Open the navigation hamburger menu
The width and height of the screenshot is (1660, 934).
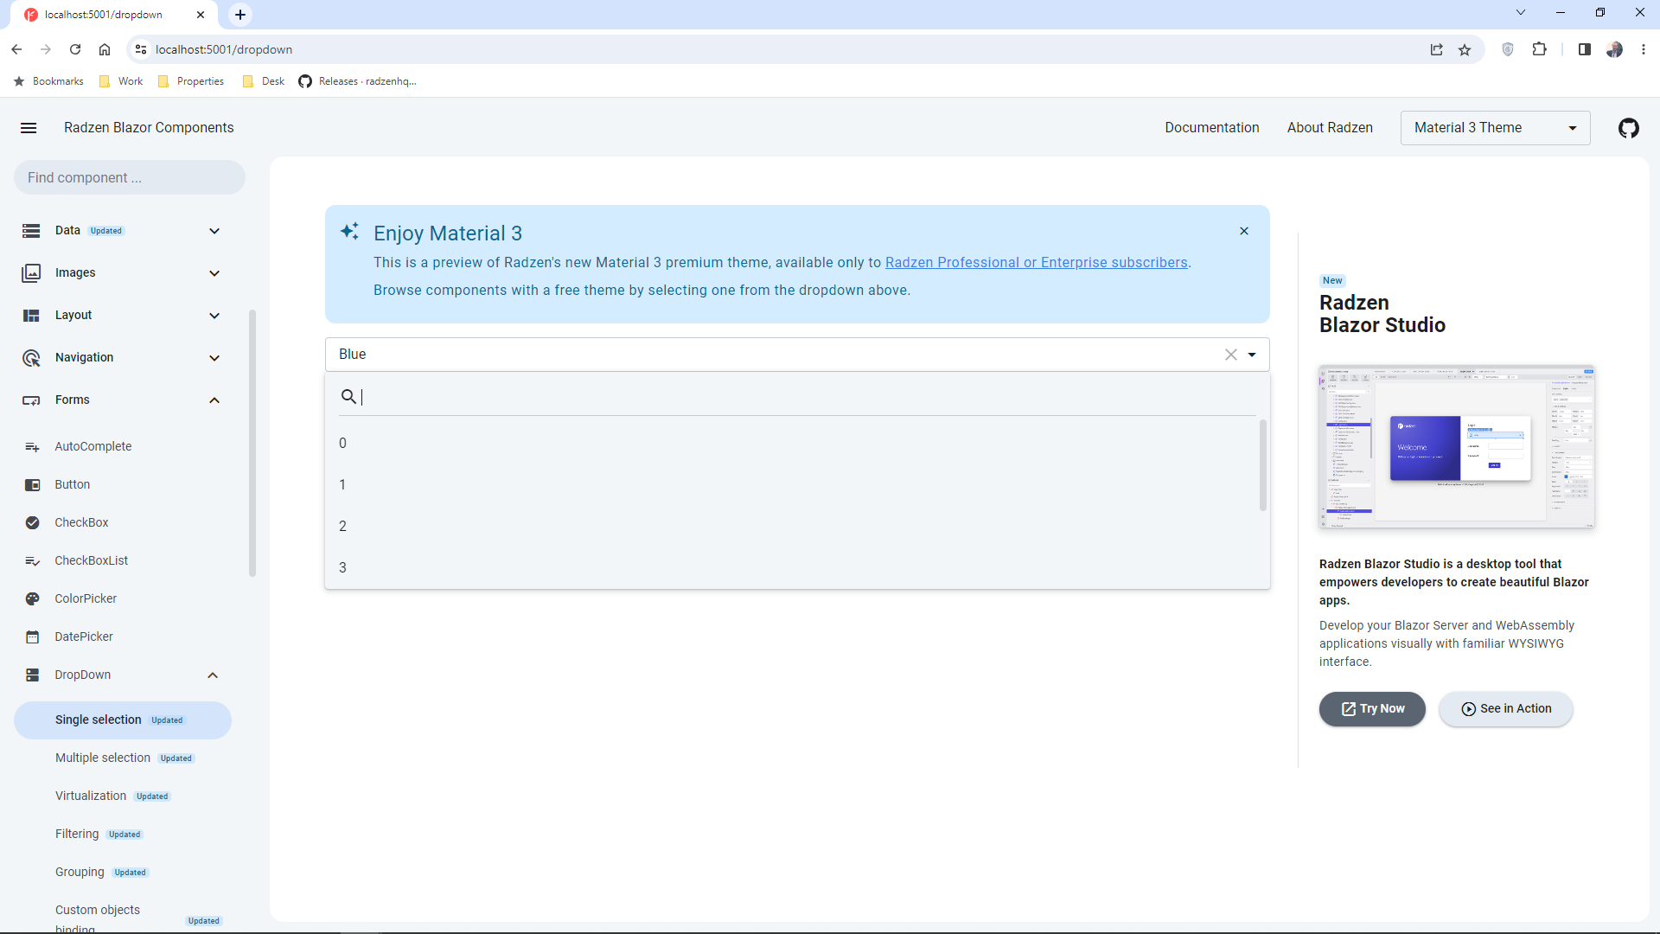[29, 127]
